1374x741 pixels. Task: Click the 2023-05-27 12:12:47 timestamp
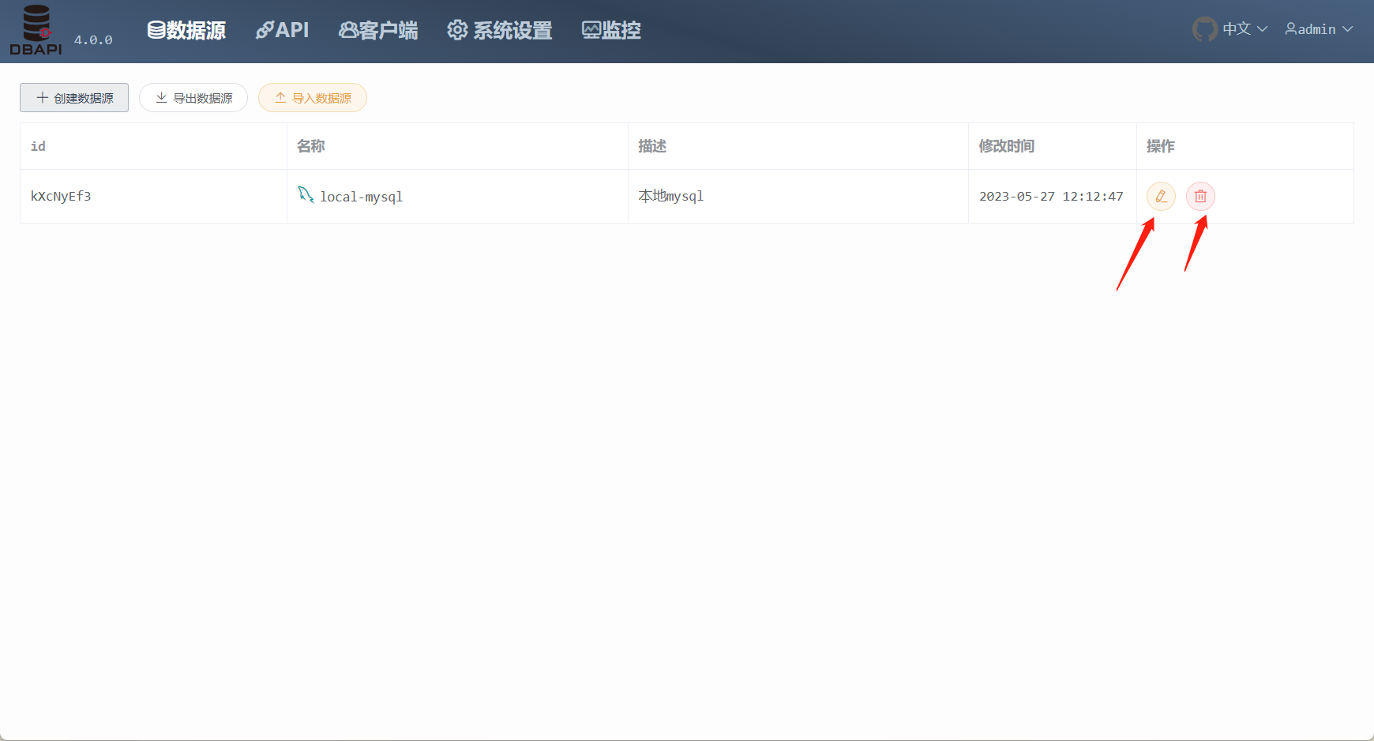click(1051, 197)
